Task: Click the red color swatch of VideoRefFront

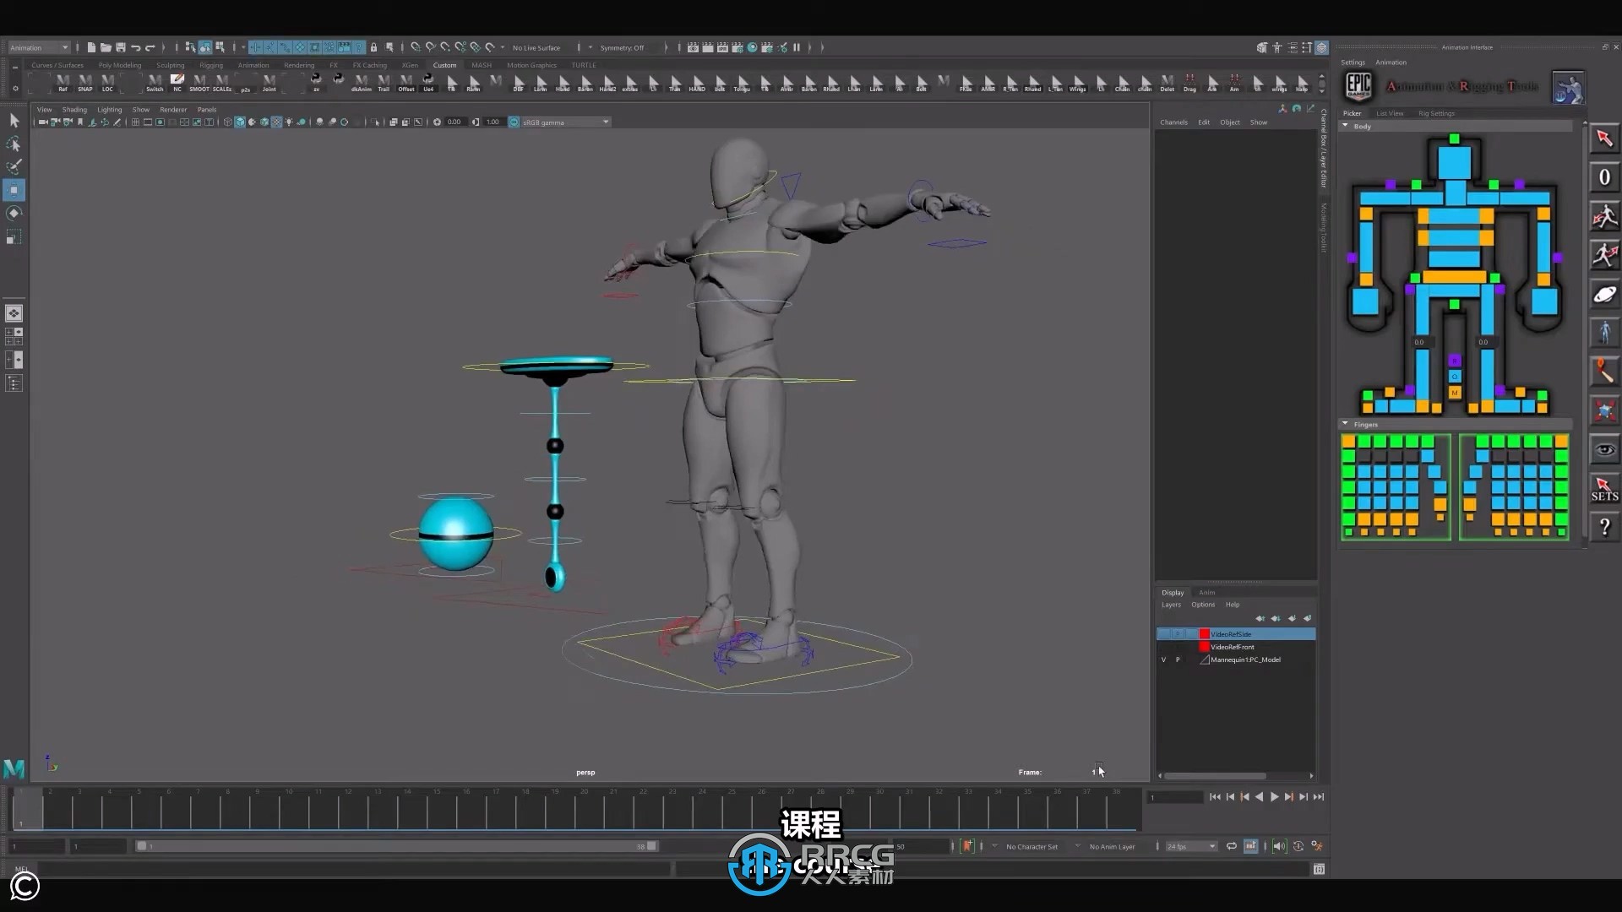Action: click(1204, 647)
